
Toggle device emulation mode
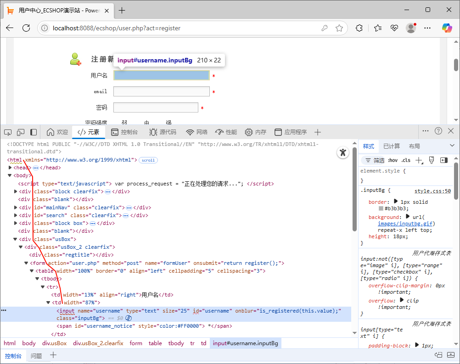[x=21, y=132]
